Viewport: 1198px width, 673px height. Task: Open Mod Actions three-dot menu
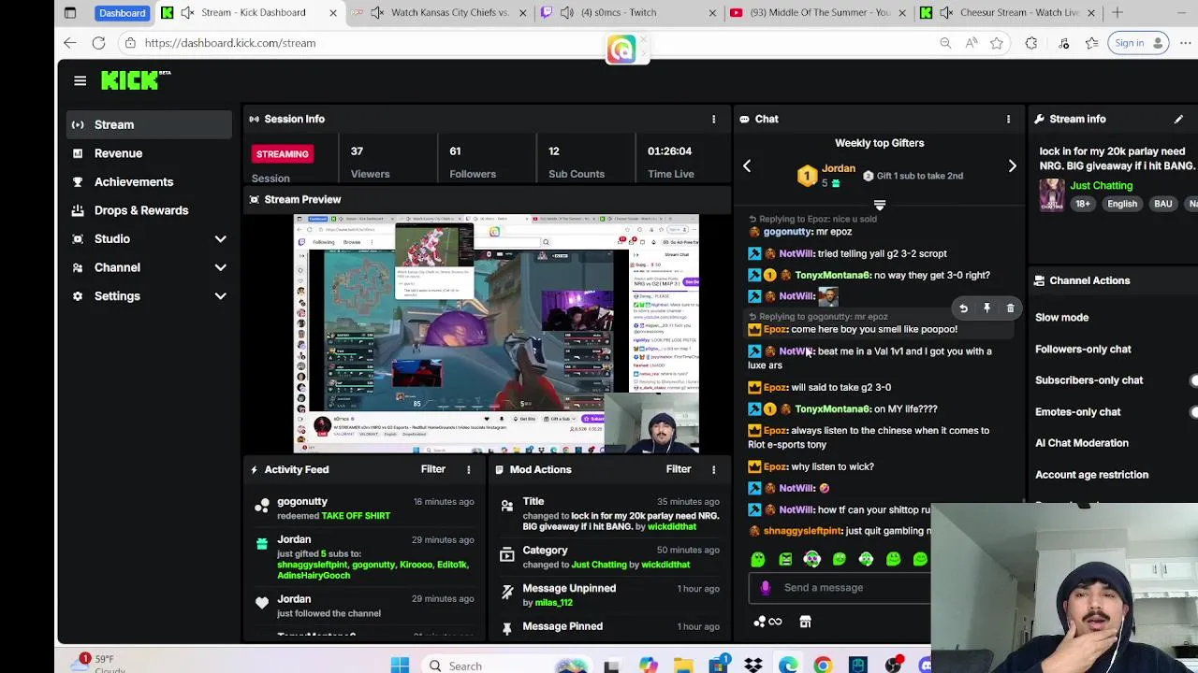pyautogui.click(x=713, y=469)
